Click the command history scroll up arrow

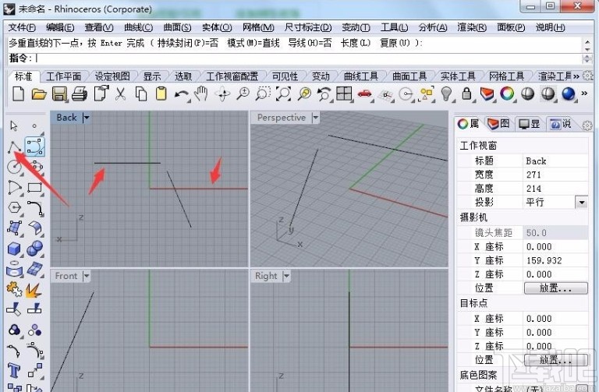587,41
